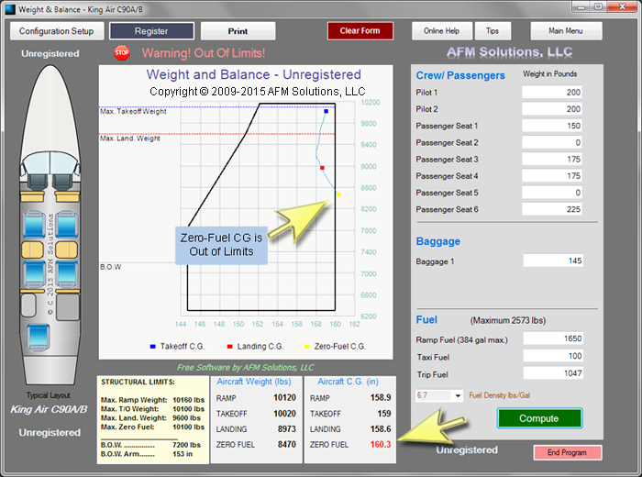Edit Passenger Seat 4 weight field
This screenshot has width=642, height=477.
(x=551, y=176)
